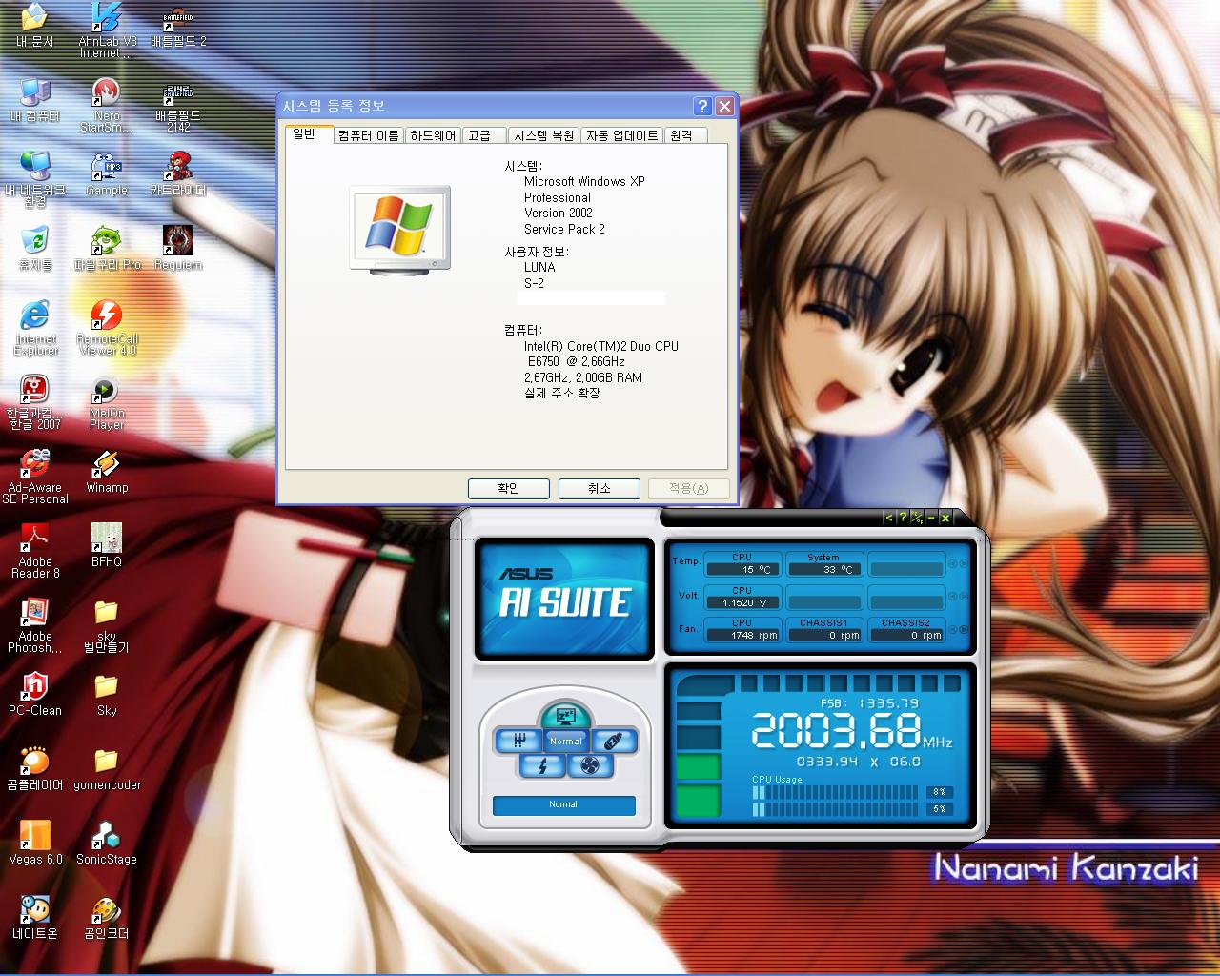Image resolution: width=1220 pixels, height=976 pixels.
Task: Click the AI Nap monitor icon in AI Suite
Action: [565, 716]
